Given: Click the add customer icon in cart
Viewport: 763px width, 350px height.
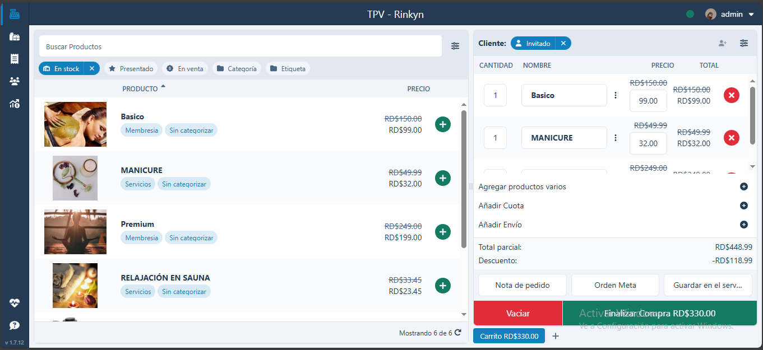Looking at the screenshot, I should coord(723,43).
